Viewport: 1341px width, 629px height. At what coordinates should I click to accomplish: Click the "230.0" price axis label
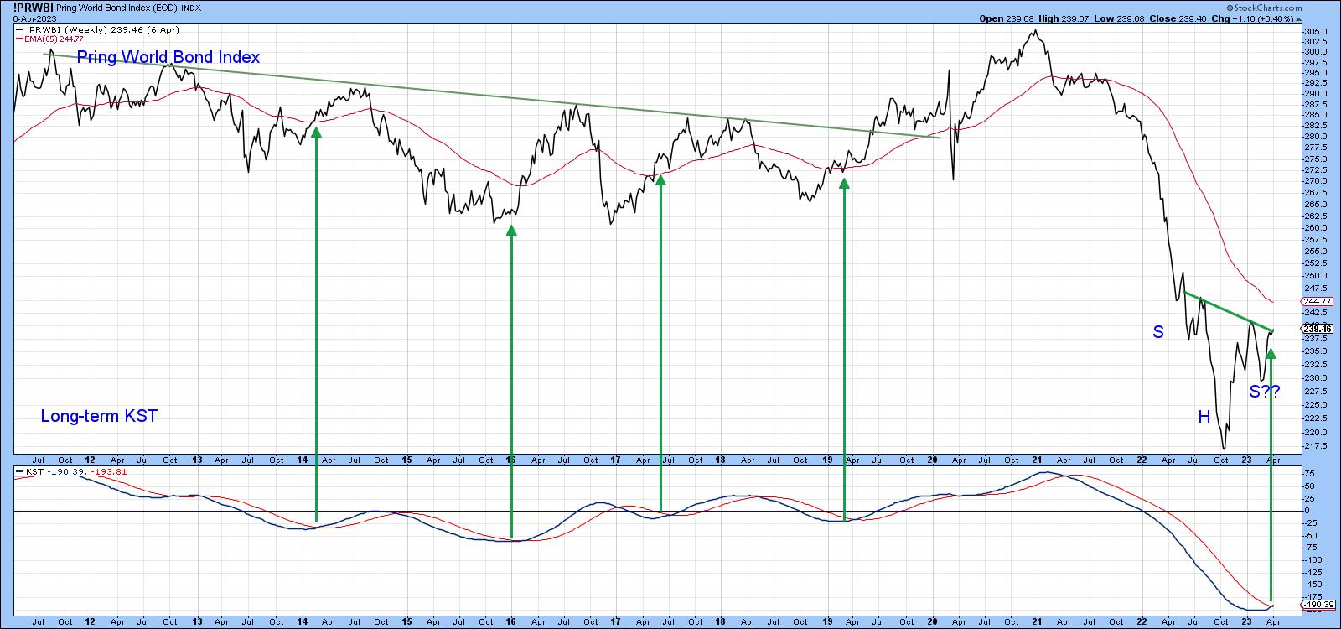coord(1316,377)
